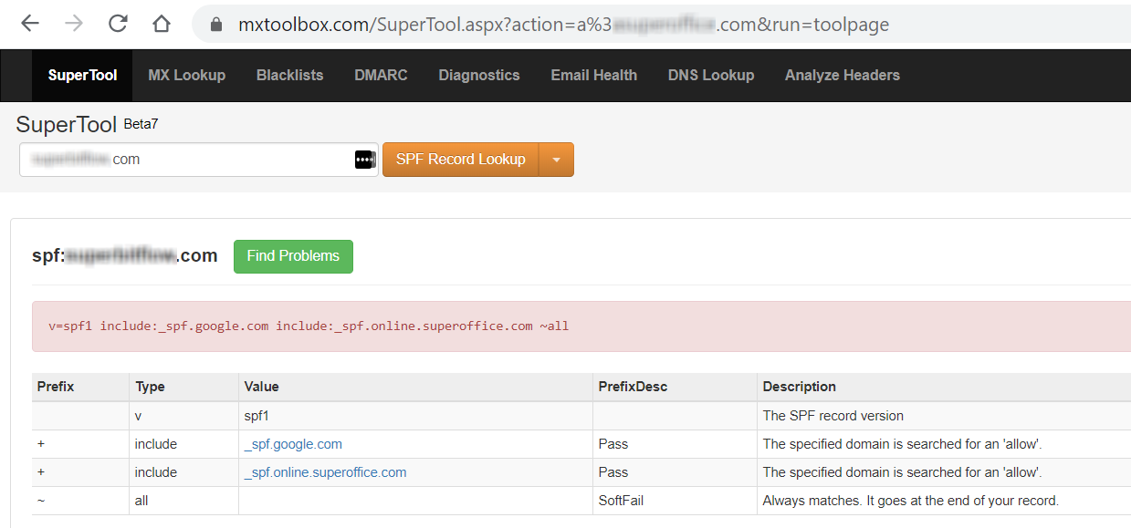This screenshot has width=1131, height=528.
Task: Click the 'Always matches' description text
Action: pos(911,501)
